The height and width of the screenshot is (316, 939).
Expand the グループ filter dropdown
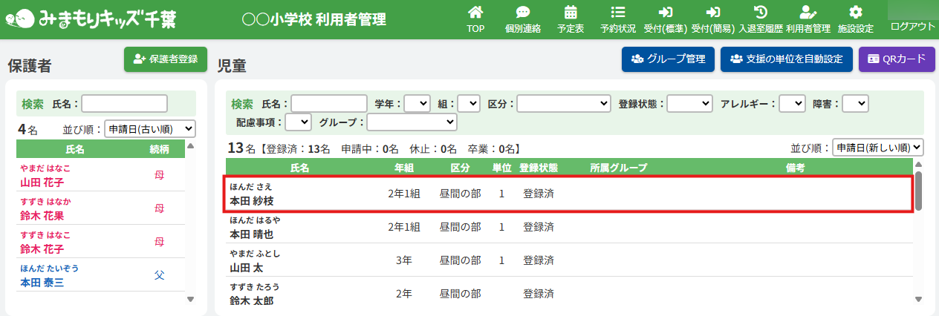pyautogui.click(x=412, y=122)
